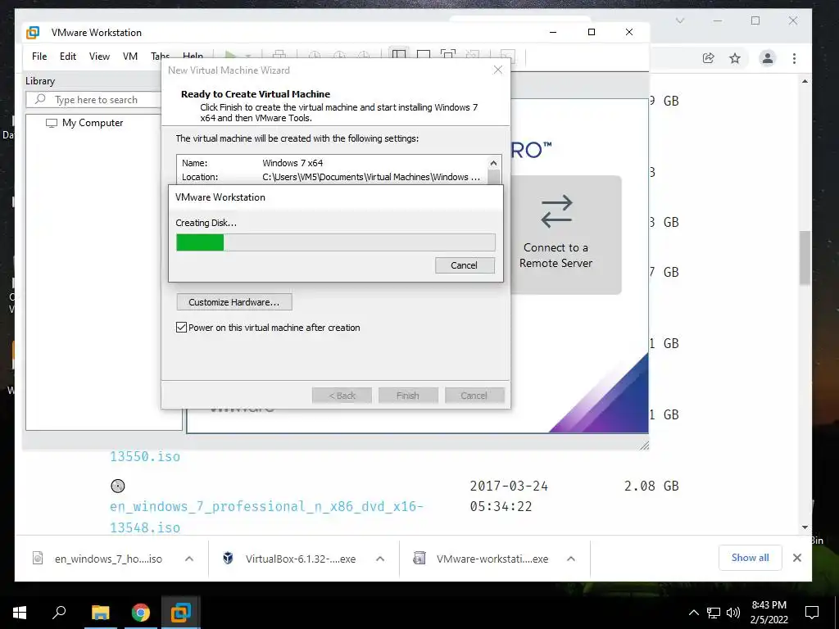Open the Windows Start menu

pos(20,613)
